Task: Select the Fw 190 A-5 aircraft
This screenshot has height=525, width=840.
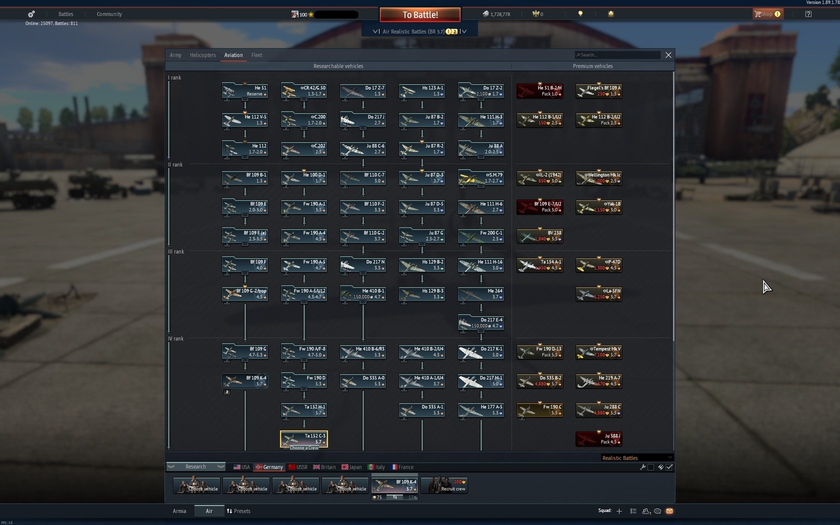Action: (x=304, y=264)
